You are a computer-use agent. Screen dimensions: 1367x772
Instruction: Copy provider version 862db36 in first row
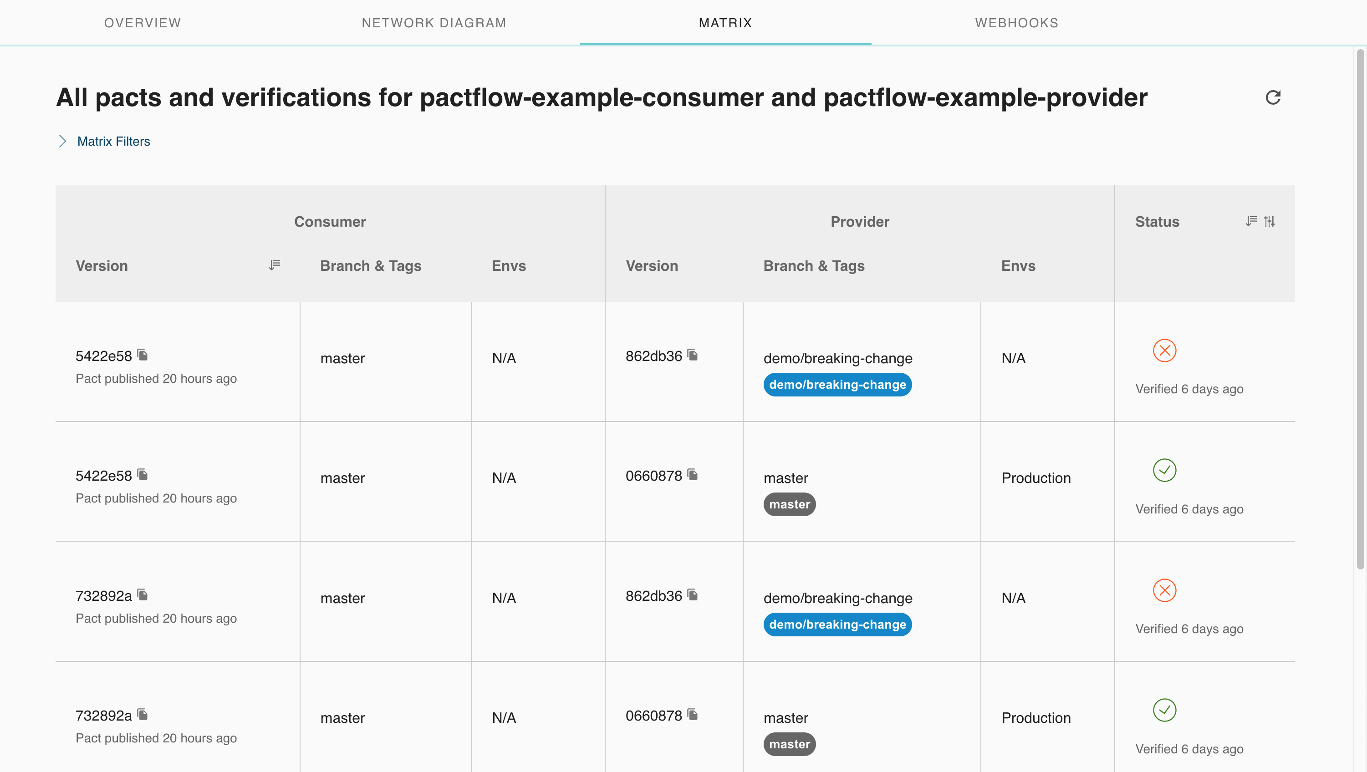click(x=693, y=355)
